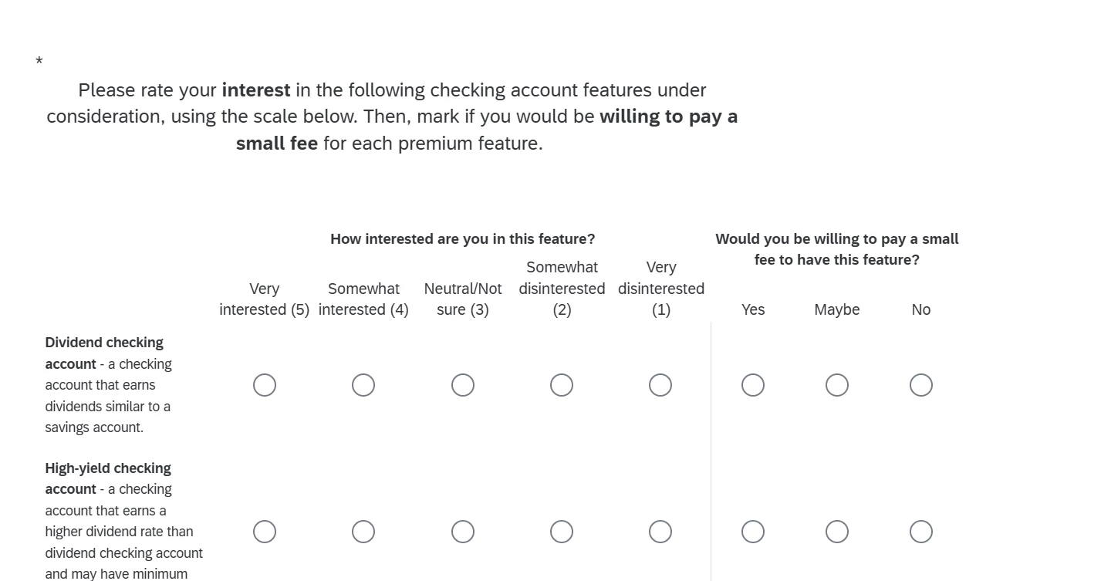
Task: Choose Neutral/Not sure (3) for Dividend checking account
Action: 463,385
